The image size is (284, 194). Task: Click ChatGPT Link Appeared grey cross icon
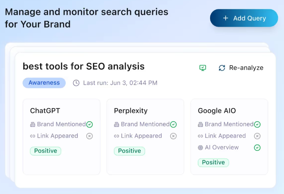click(x=89, y=136)
